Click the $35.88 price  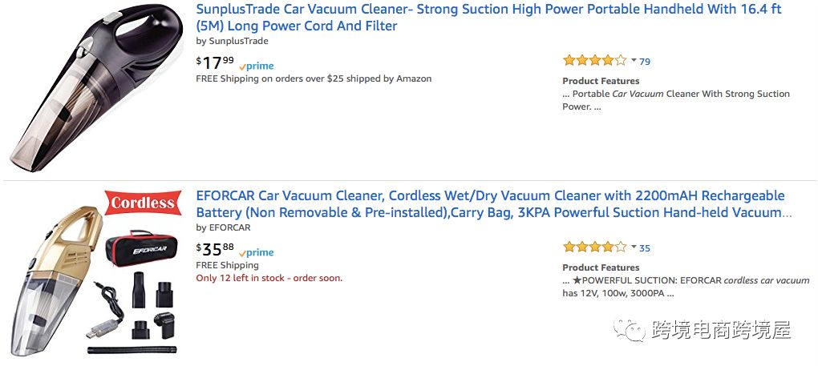(x=216, y=249)
